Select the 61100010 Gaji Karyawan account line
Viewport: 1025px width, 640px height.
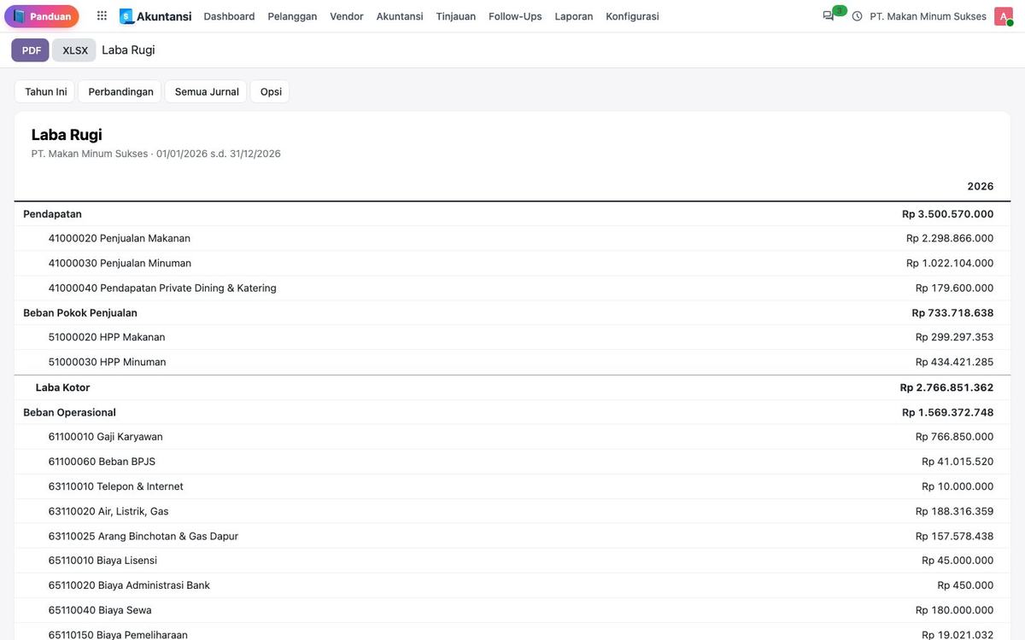(x=512, y=437)
